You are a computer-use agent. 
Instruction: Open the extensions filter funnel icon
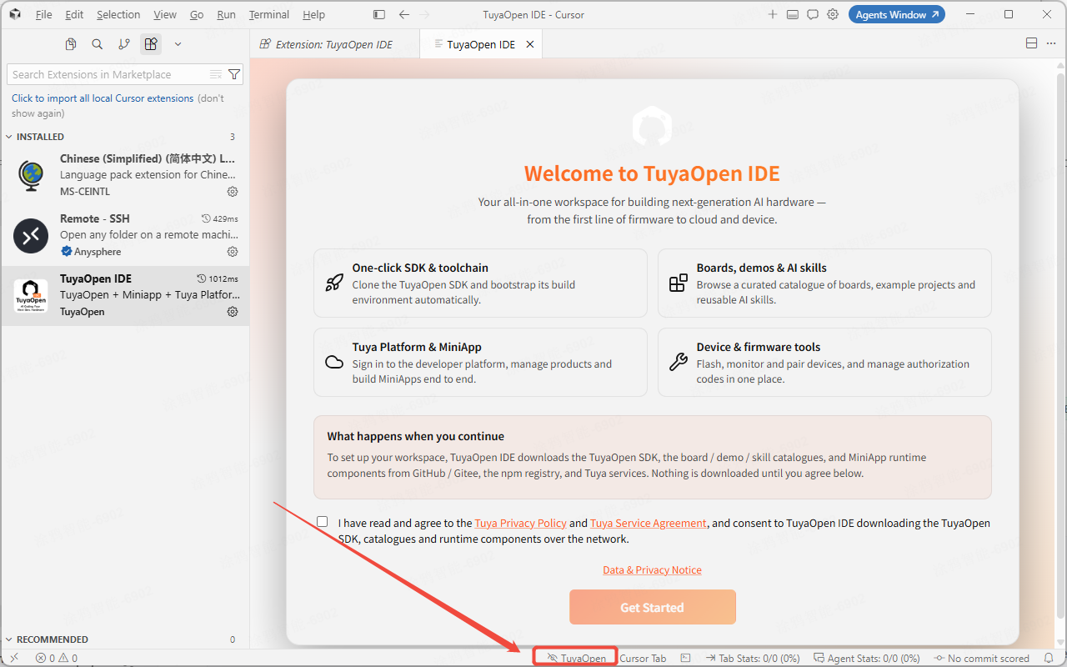point(234,74)
